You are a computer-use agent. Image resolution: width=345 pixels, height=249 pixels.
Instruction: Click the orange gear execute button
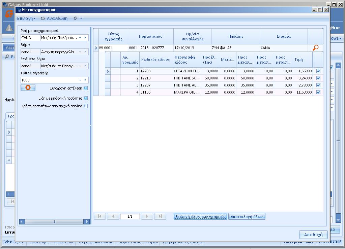click(28, 87)
